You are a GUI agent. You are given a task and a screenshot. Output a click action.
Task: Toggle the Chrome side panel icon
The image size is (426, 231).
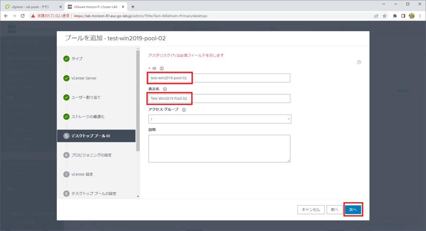point(403,16)
